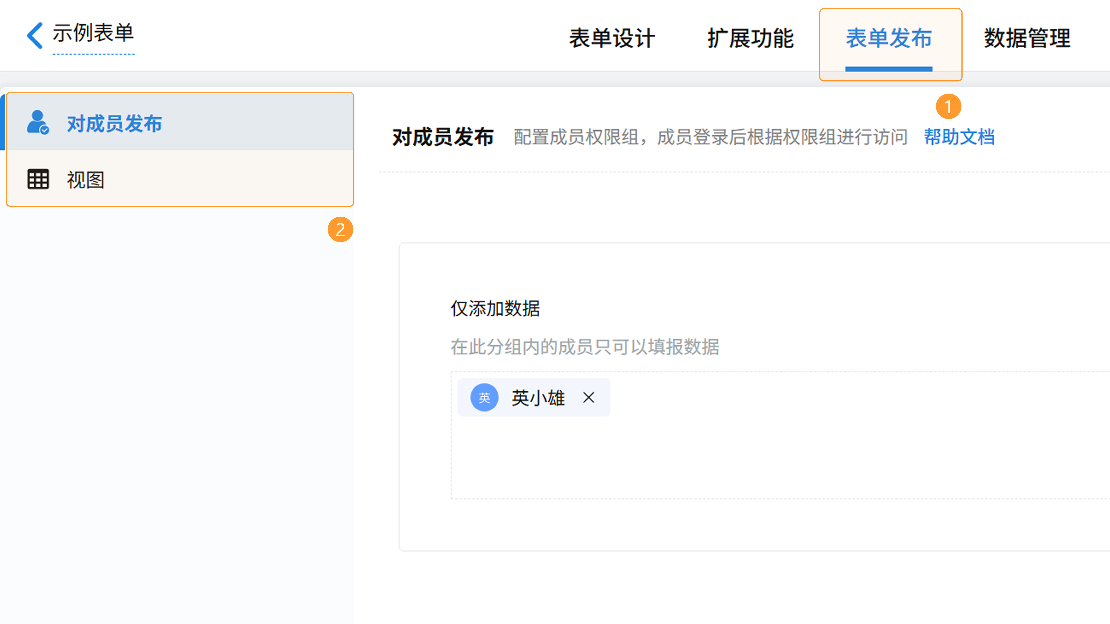Screen dimensions: 1110x624
Task: Switch to the 表单设计 tab
Action: click(612, 38)
